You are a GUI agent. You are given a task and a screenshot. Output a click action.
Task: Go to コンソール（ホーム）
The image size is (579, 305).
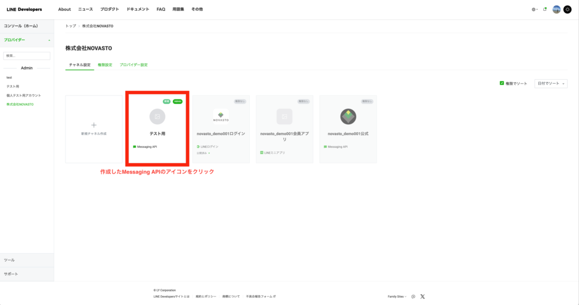[27, 26]
